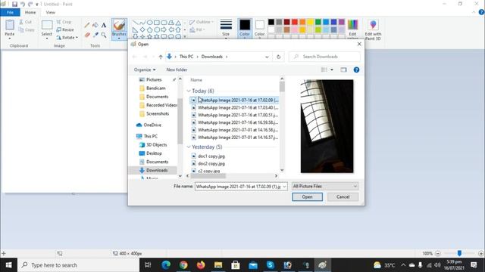Click This PC in the address breadcrumb
Image resolution: width=485 pixels, height=272 pixels.
tap(186, 57)
